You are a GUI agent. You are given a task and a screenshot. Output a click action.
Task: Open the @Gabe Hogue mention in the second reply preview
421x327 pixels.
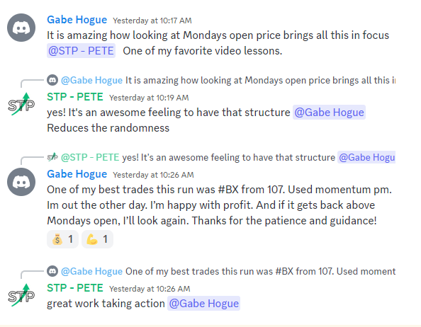[366, 157]
